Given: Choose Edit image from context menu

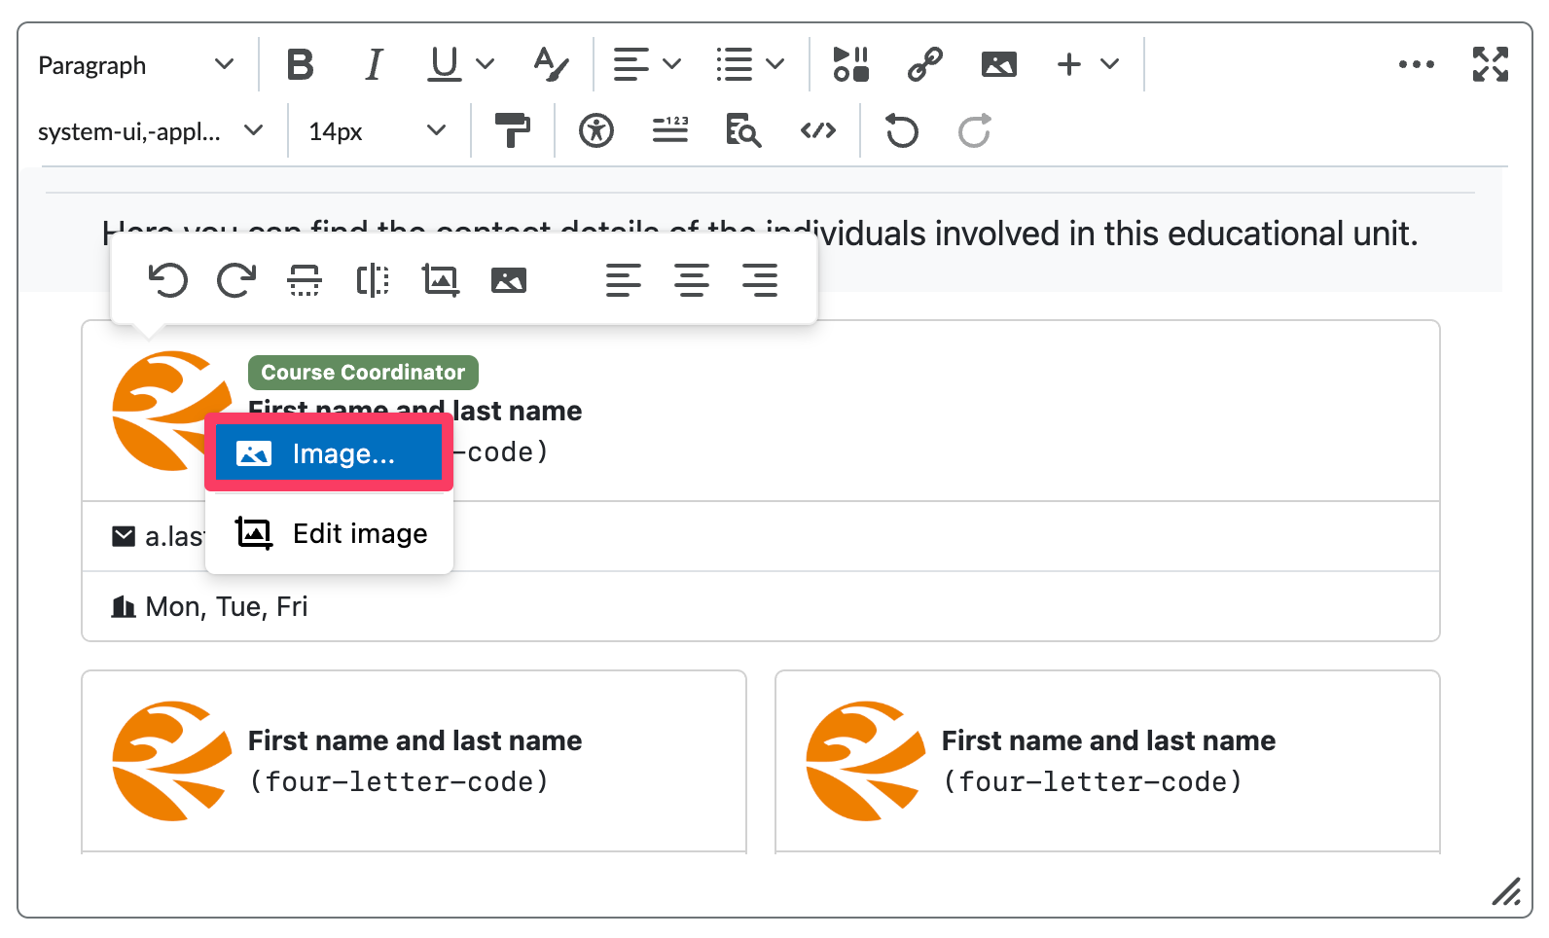Looking at the screenshot, I should 330,534.
